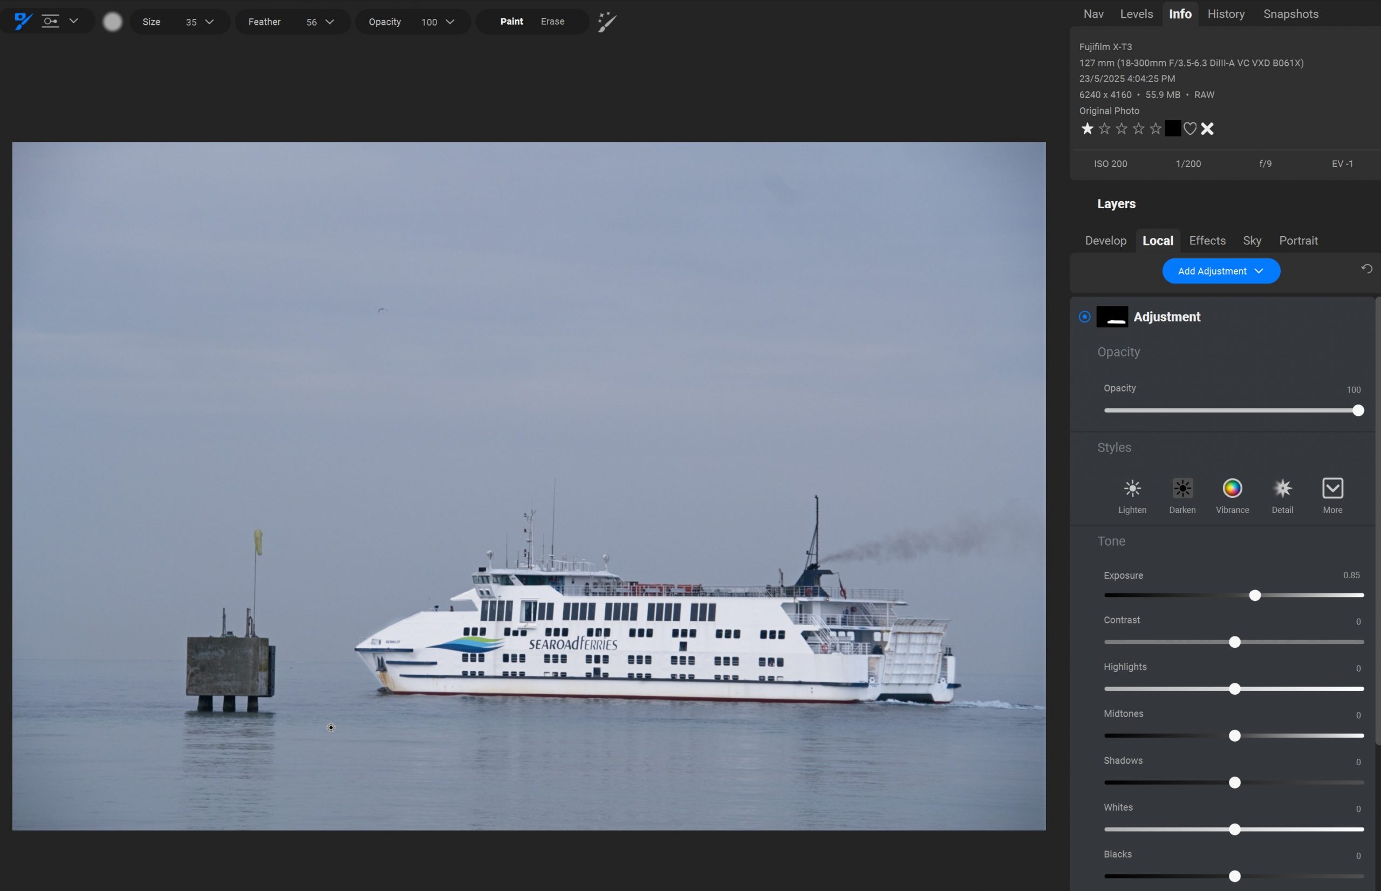Switch brush mode to Erase
The image size is (1381, 891).
point(552,22)
